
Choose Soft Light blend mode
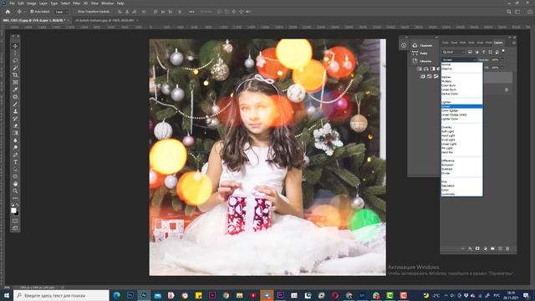point(448,131)
